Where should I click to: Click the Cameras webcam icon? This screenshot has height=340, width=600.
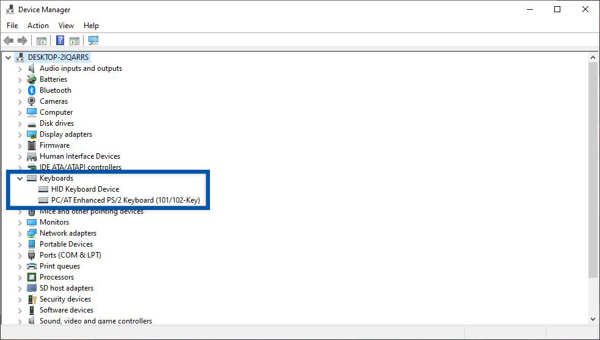[31, 101]
